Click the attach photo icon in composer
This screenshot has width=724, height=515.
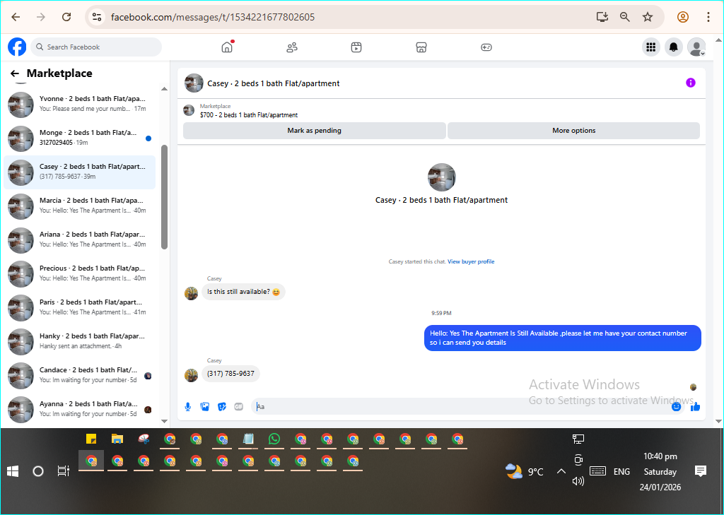click(205, 406)
